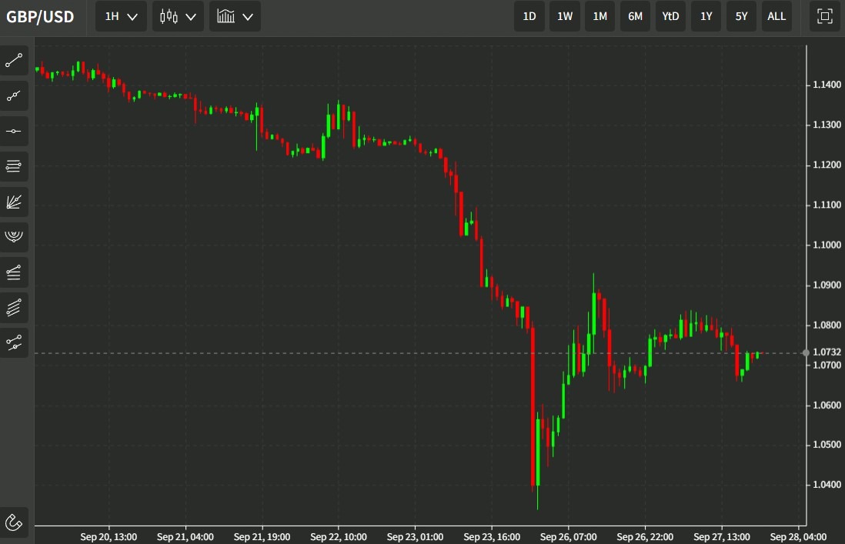
Task: Switch chart range to YtD
Action: (x=670, y=16)
